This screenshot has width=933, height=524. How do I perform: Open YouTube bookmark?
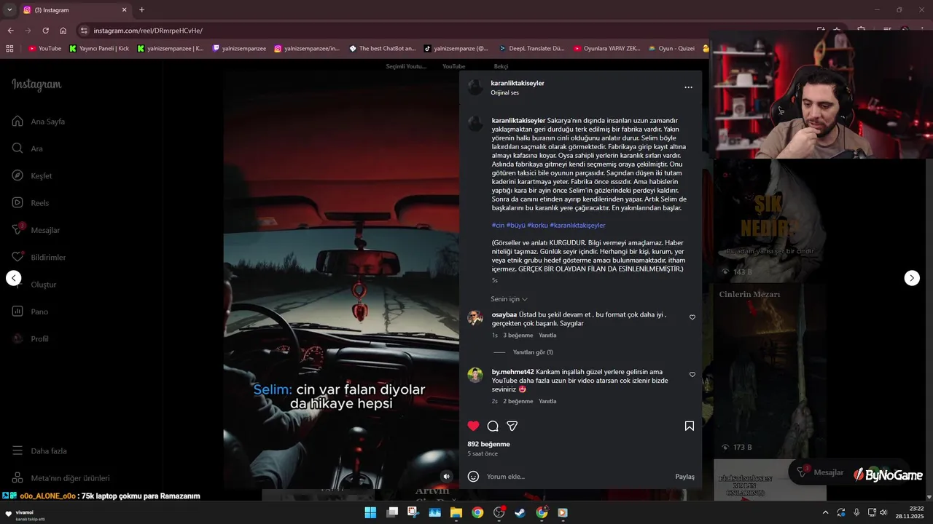(x=44, y=49)
